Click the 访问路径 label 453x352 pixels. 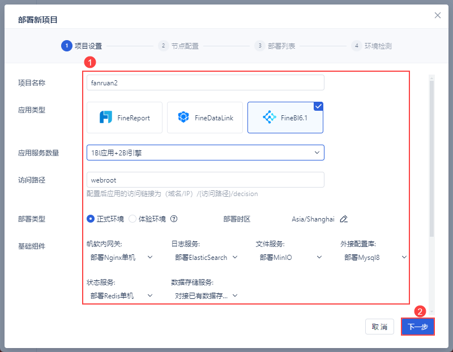32,180
